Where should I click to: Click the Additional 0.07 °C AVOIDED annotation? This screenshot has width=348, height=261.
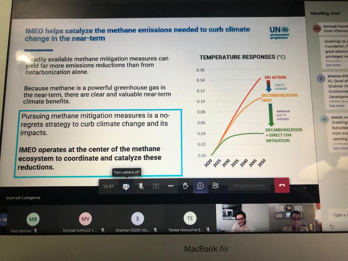pos(283,115)
